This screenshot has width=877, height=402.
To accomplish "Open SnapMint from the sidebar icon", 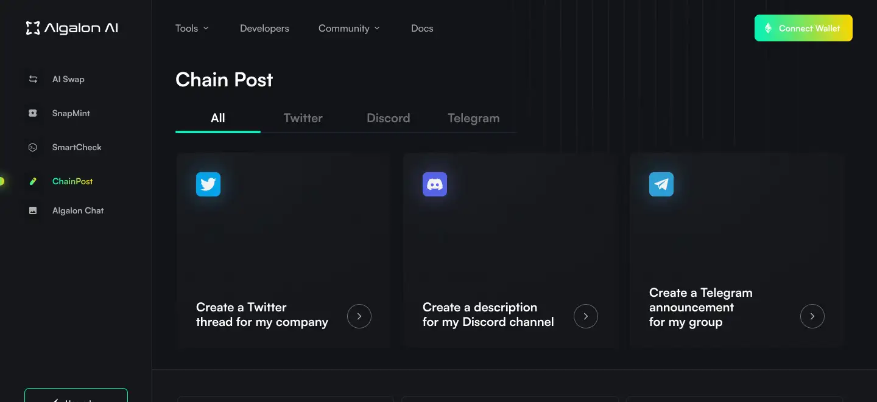I will (33, 113).
